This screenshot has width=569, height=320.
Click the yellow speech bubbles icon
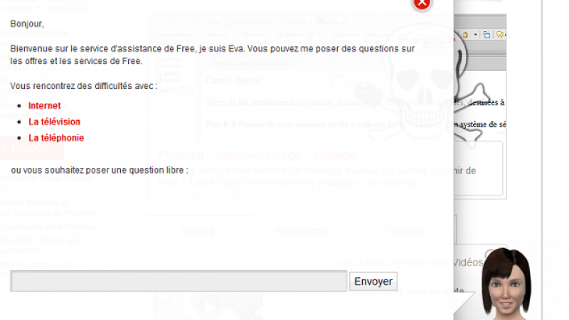pyautogui.click(x=501, y=35)
